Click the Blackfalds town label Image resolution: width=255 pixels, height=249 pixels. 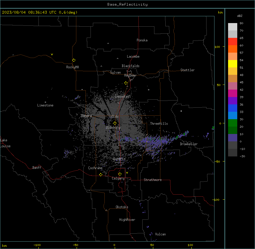point(130,66)
